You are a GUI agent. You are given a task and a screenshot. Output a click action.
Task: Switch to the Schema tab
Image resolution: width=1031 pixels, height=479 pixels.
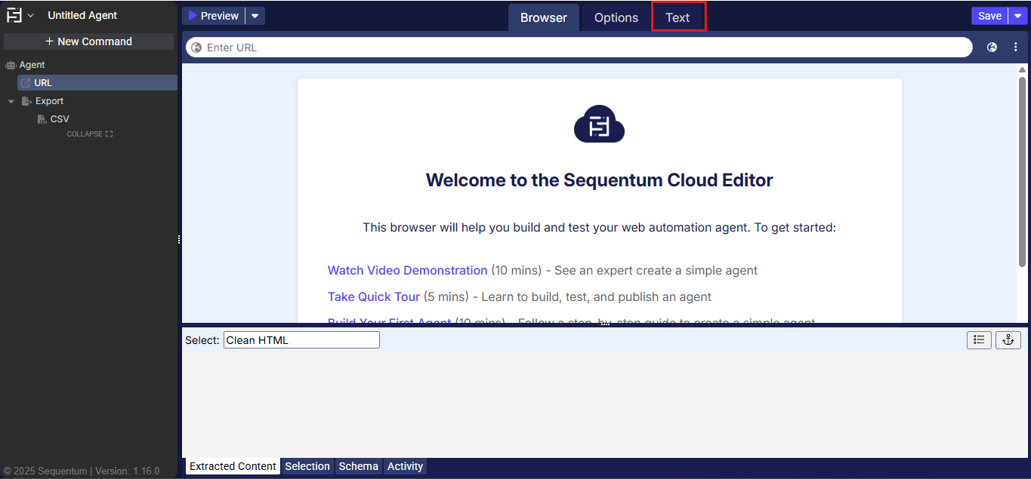tap(358, 466)
